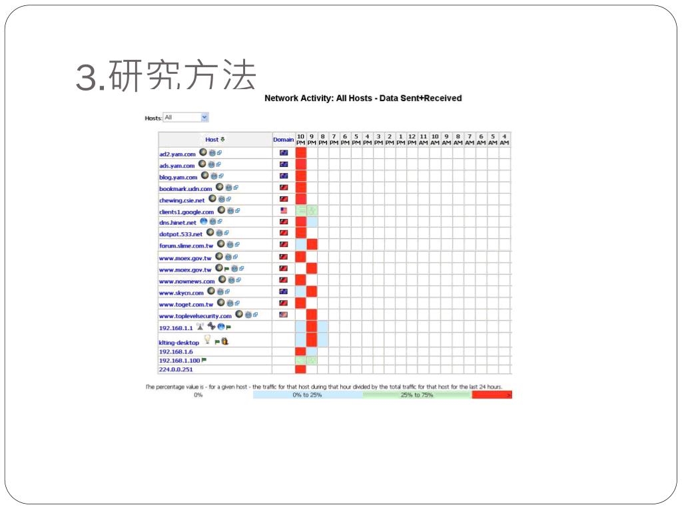Click the external link icon beside www.toplevelsecurity.com
The image size is (682, 511).
(x=255, y=315)
